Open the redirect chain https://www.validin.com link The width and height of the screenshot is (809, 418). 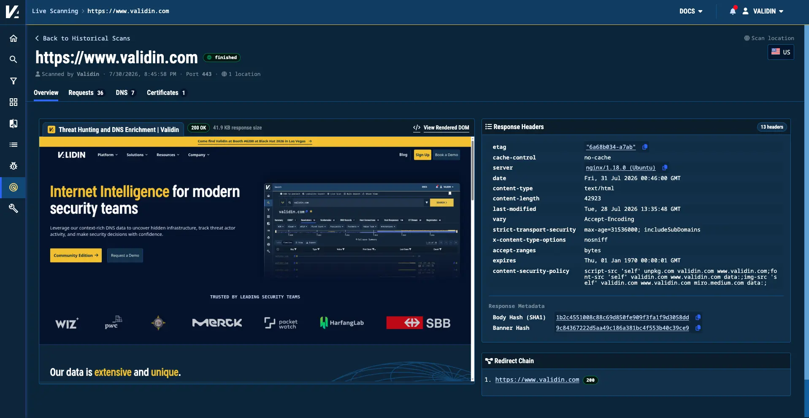537,380
